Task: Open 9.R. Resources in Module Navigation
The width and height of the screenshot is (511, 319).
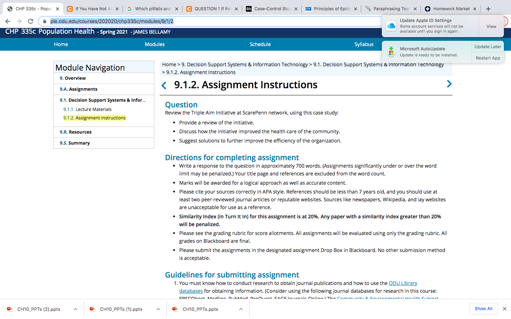Action: pos(76,132)
